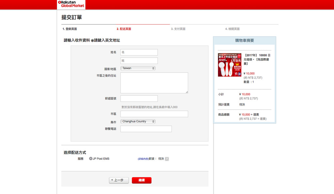
Task: Click the Rakuten Global Market logo
Action: (x=71, y=4)
